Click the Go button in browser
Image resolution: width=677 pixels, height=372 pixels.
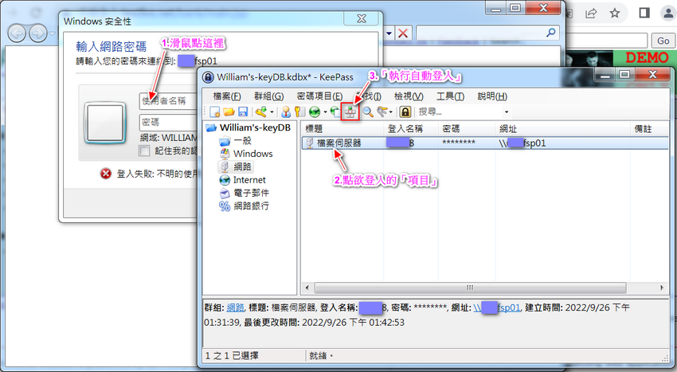[x=663, y=41]
